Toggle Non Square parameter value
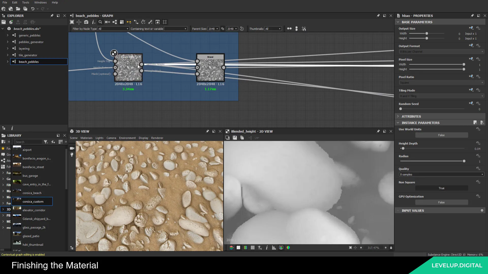Image resolution: width=488 pixels, height=274 pixels. pyautogui.click(x=441, y=188)
